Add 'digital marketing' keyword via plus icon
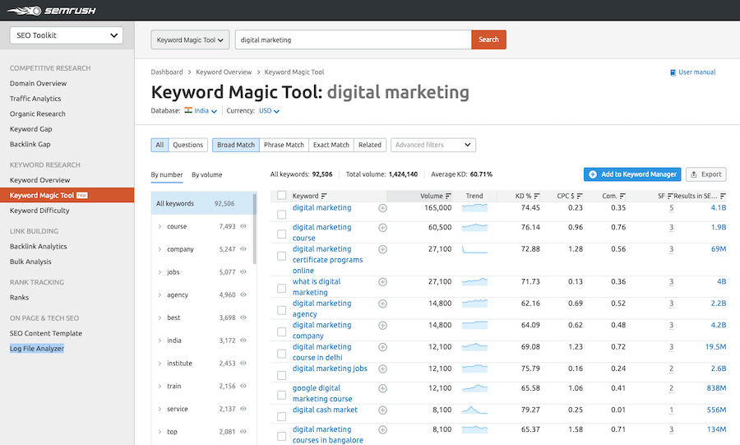Screen dimensions: 740x445 382,208
